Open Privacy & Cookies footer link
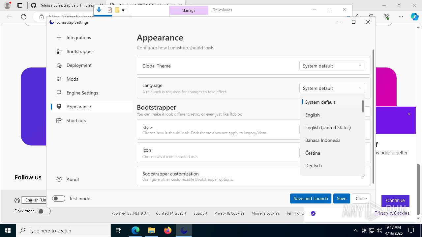Viewport: 422px width, 237px height. (x=229, y=213)
